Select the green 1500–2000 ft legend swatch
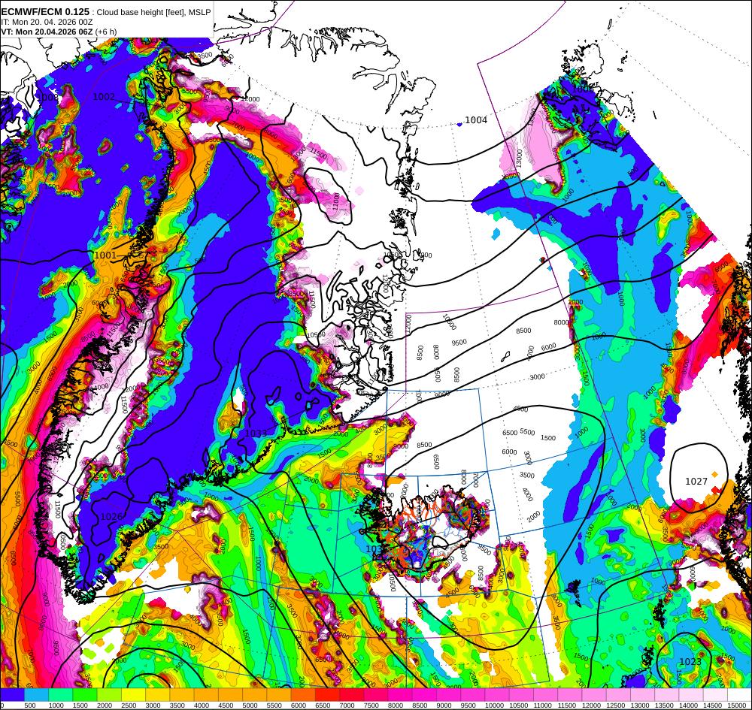Screen dimensions: 752x710 point(85,695)
